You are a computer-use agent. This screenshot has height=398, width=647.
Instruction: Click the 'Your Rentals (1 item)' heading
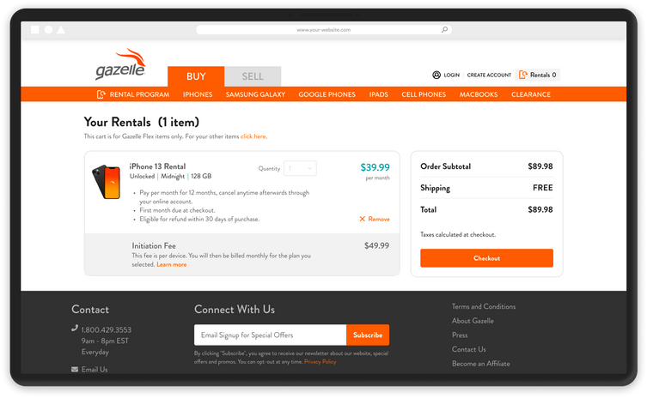tap(142, 122)
